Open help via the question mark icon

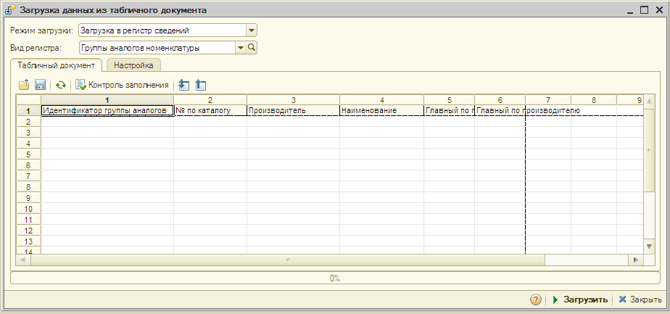(536, 299)
